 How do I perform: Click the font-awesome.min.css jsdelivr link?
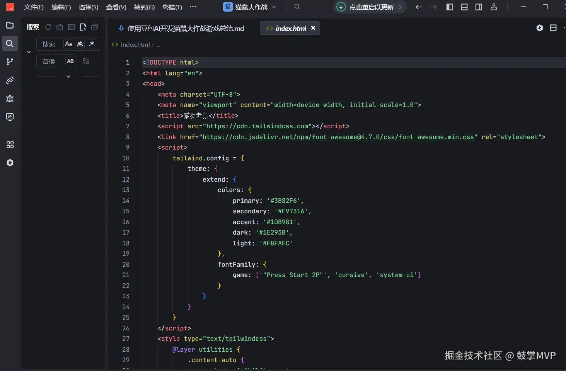click(x=338, y=137)
